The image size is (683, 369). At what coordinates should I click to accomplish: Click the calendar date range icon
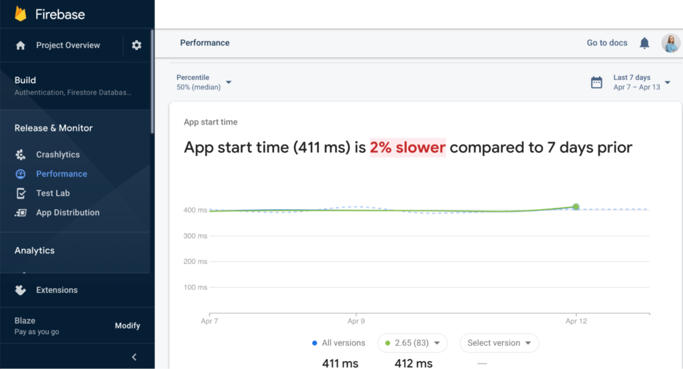(x=596, y=82)
